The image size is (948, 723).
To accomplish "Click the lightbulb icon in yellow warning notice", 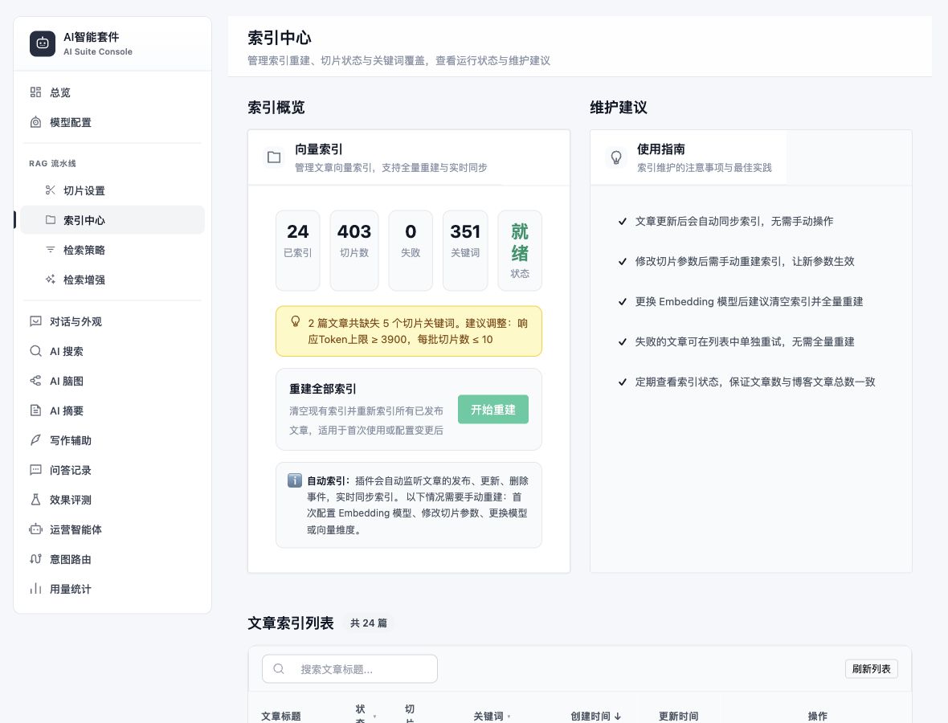I will point(295,321).
